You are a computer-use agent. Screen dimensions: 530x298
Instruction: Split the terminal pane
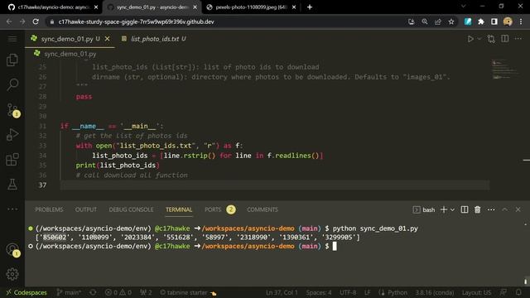pos(465,209)
